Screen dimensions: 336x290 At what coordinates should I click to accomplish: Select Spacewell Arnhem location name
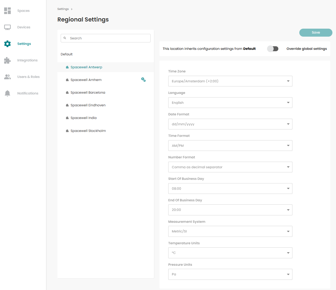86,80
